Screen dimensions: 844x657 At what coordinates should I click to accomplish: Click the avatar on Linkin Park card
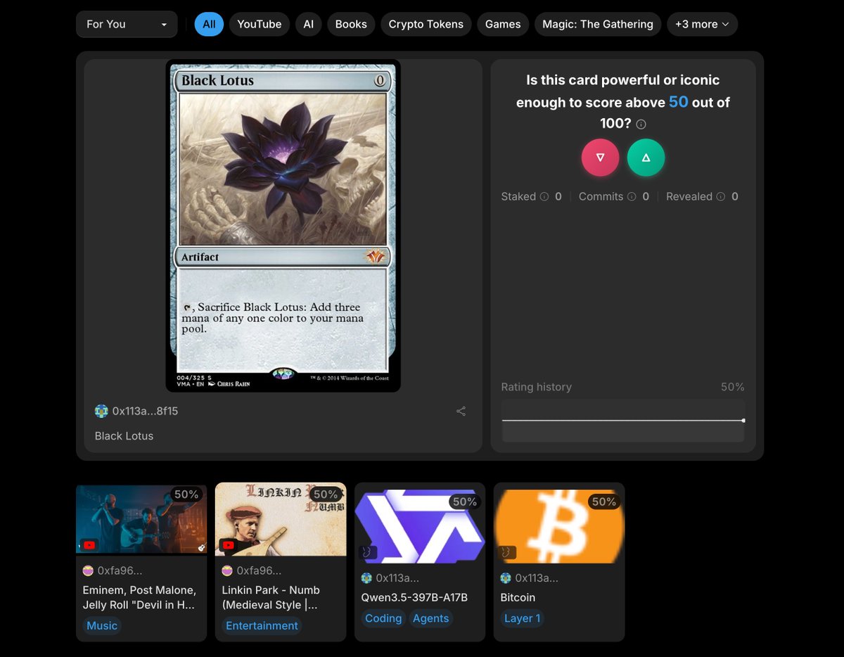pos(228,570)
